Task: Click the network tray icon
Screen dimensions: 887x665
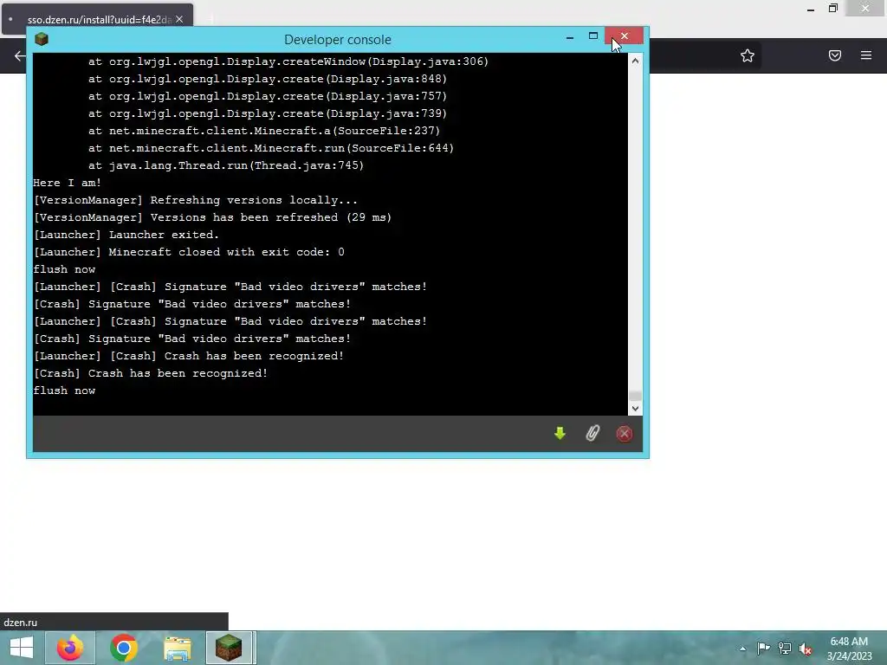Action: point(785,649)
